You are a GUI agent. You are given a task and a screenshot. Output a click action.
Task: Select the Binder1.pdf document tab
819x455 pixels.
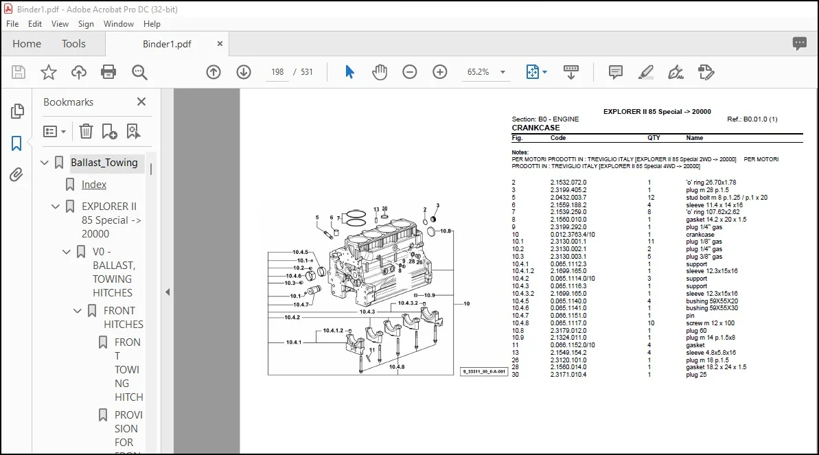[x=167, y=44]
